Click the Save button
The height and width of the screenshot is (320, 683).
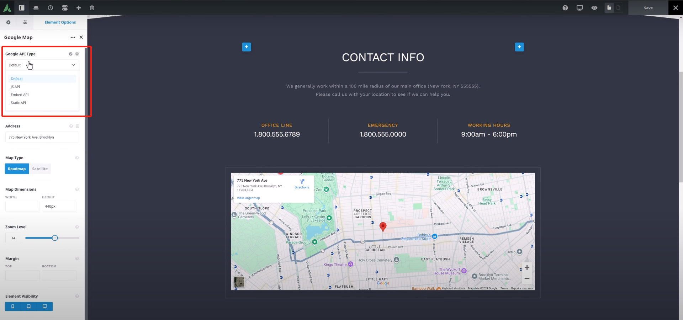coord(648,7)
